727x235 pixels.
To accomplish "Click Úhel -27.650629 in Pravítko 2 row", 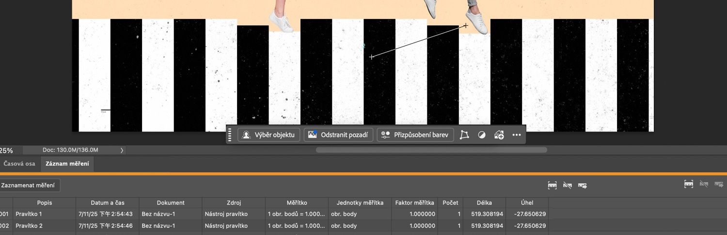I will [x=530, y=226].
